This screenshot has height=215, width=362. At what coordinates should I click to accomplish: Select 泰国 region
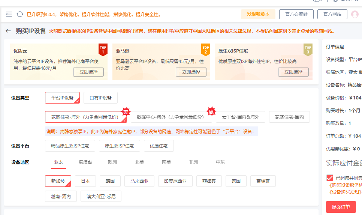pyautogui.click(x=236, y=181)
